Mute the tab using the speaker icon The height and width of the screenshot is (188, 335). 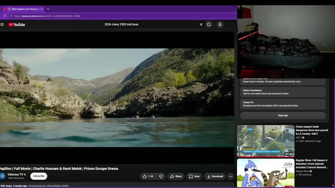click(x=9, y=9)
